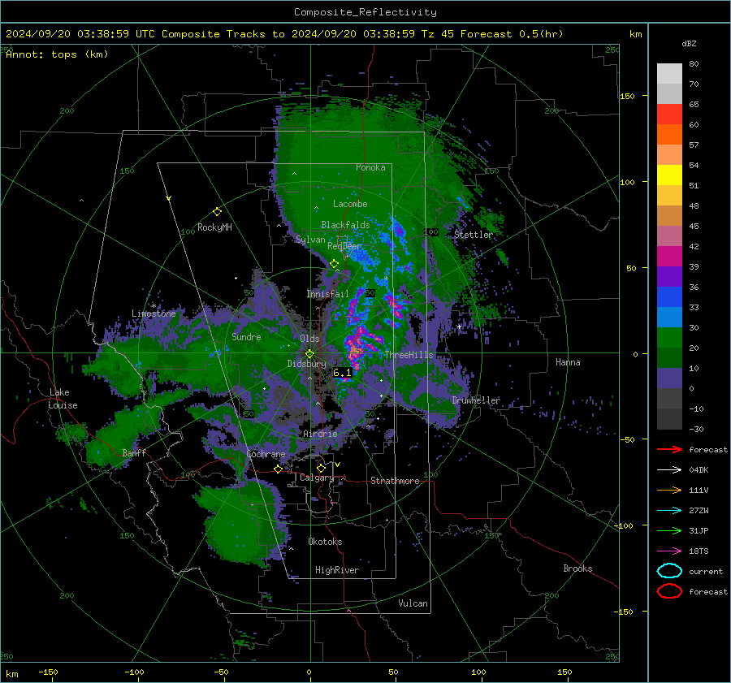Screen dimensions: 731x683
Task: Click the yellow diamond marker near Cochrane
Action: tap(279, 469)
